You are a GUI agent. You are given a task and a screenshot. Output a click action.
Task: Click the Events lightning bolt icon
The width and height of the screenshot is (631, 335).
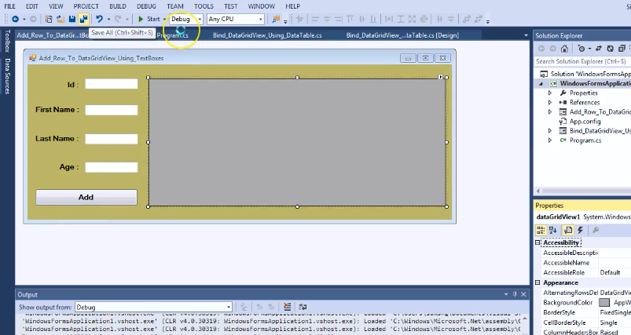(x=580, y=230)
